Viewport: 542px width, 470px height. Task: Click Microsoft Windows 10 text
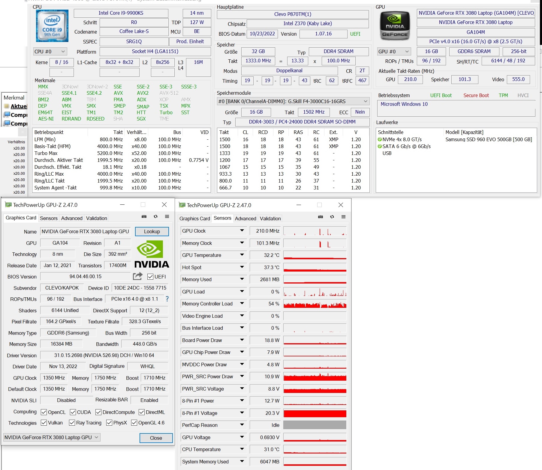pyautogui.click(x=404, y=104)
